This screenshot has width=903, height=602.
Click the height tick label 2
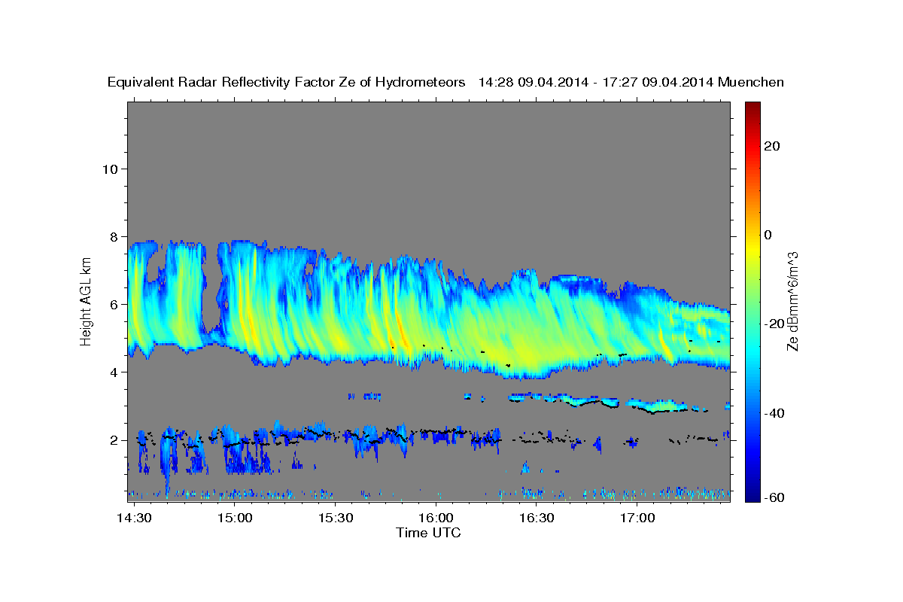[114, 440]
